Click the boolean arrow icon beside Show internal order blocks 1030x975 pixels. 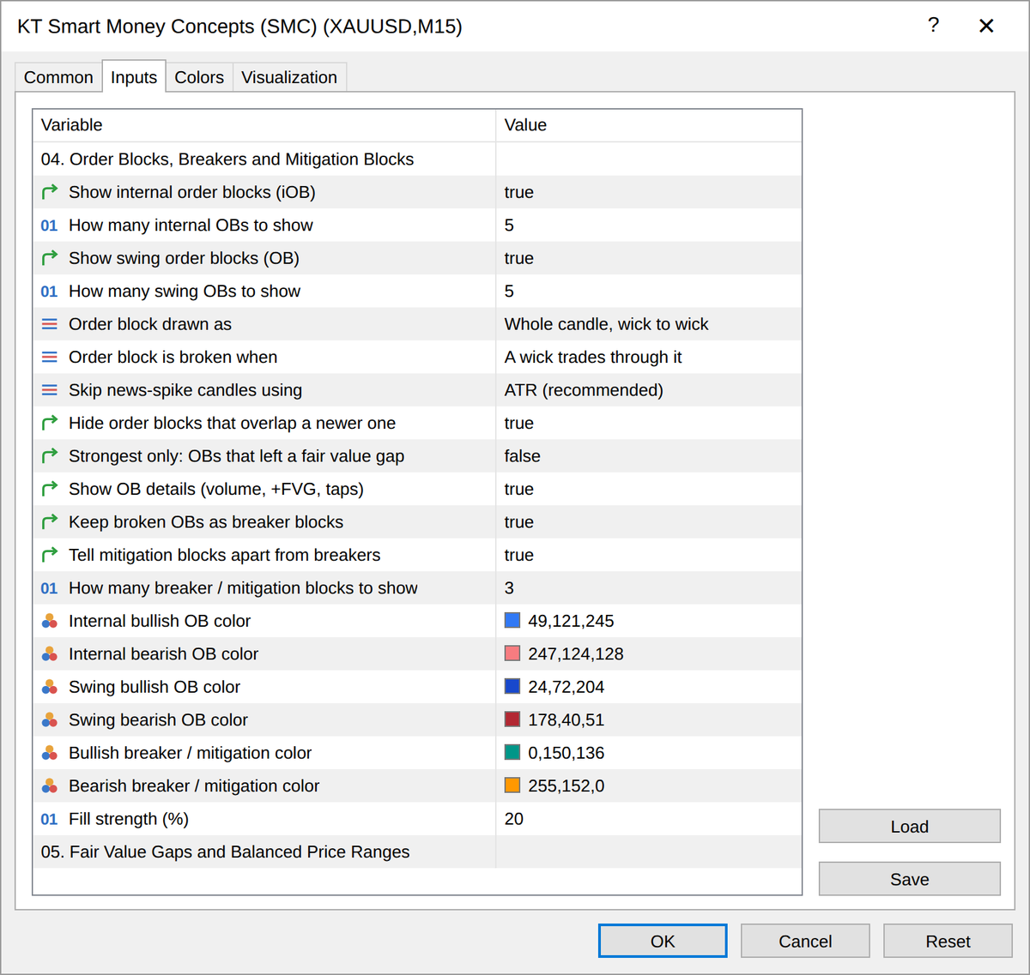pyautogui.click(x=50, y=192)
